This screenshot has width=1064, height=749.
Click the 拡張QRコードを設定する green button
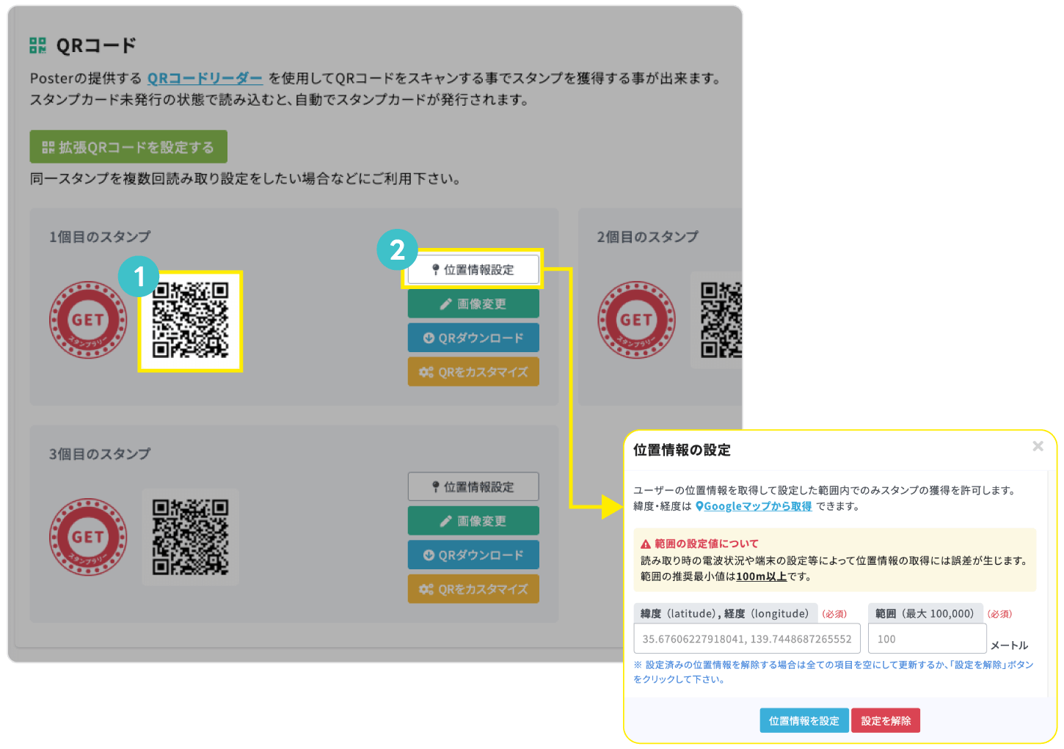pos(128,147)
